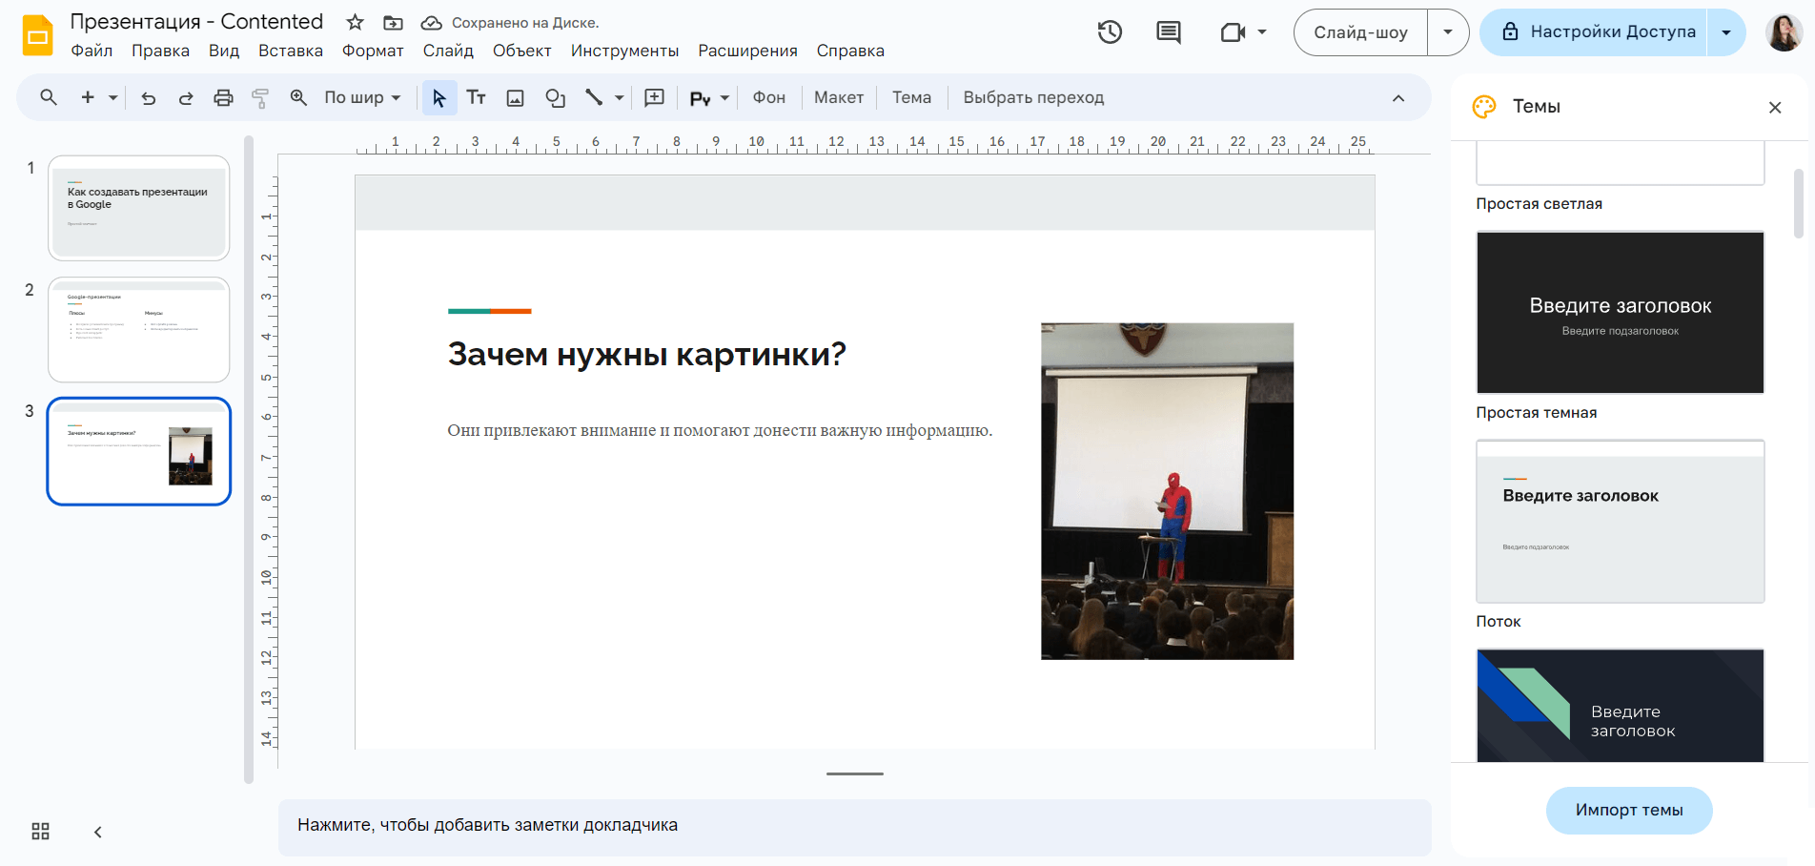Expand line type dropdown arrow

pyautogui.click(x=619, y=97)
